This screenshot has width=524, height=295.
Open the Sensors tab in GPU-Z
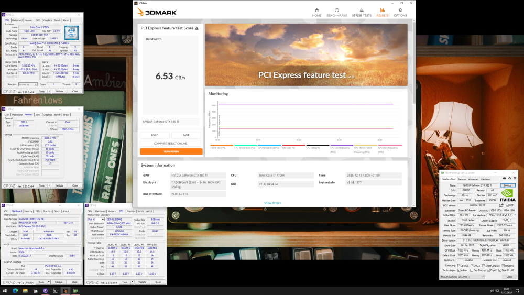[x=462, y=179]
